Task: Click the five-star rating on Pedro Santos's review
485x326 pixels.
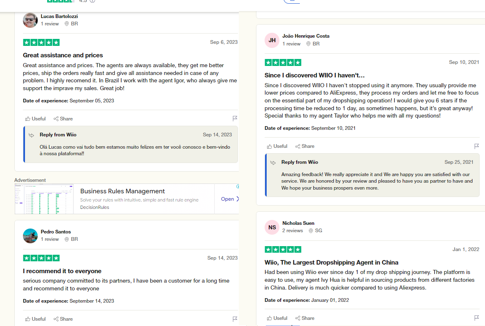Action: click(x=41, y=258)
